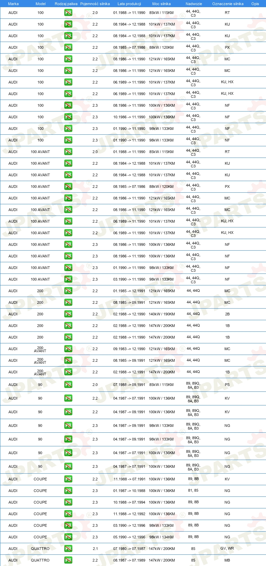Screen dimensions: 266x566
Task: Click fuel icon in 100 AVANT 2.0 RT row
Action: pos(68,152)
